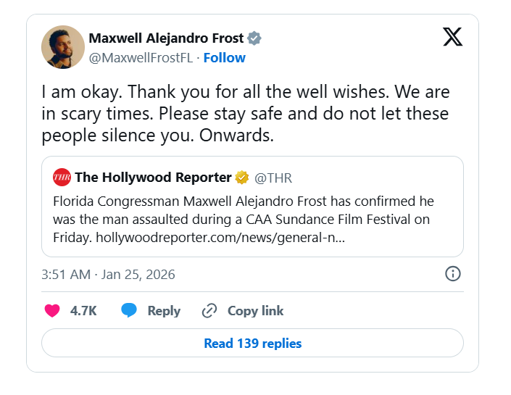Image resolution: width=511 pixels, height=395 pixels.
Task: Click the Copy link text
Action: 255,311
